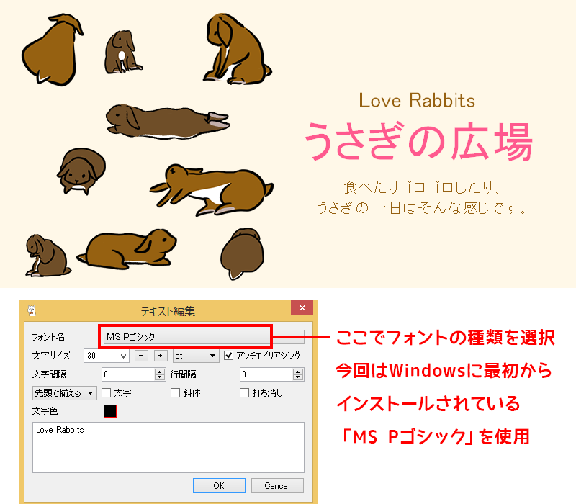
Task: Decrease 文字間隔 with the down arrow
Action: (x=159, y=377)
